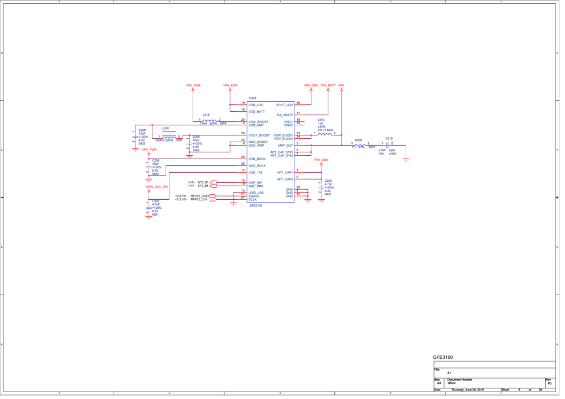Screen dimensions: 565x399
Task: Click the GND_AMP pin label
Action: pyautogui.click(x=256, y=146)
